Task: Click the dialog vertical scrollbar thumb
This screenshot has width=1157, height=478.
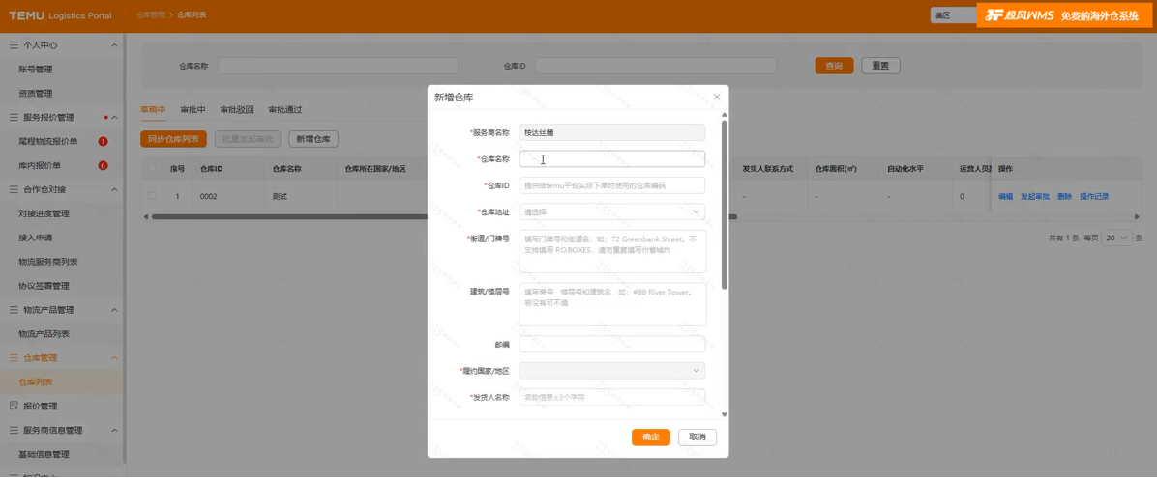Action: coord(725,204)
